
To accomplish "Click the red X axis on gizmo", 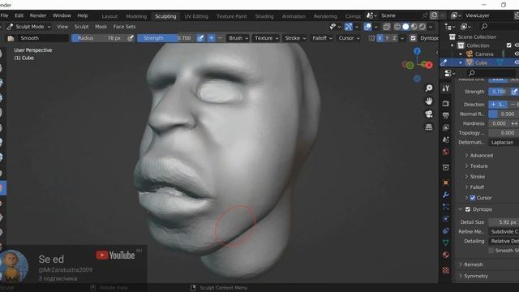I will coord(429,65).
